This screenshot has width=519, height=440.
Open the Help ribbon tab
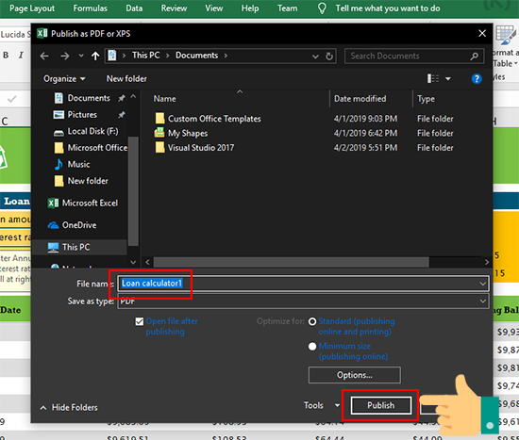tap(250, 8)
